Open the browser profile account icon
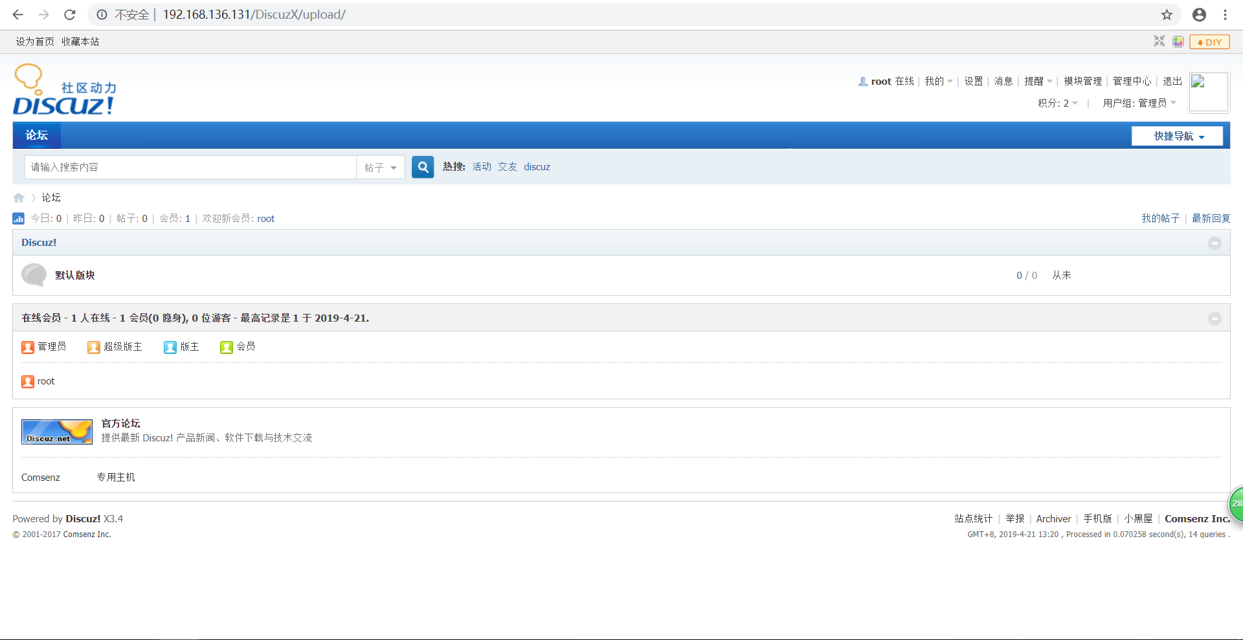1243x640 pixels. (1199, 14)
